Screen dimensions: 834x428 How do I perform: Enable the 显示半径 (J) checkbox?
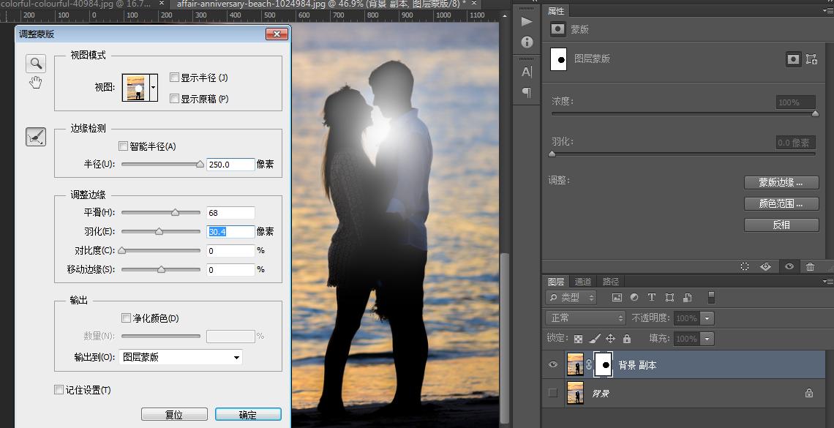(174, 78)
